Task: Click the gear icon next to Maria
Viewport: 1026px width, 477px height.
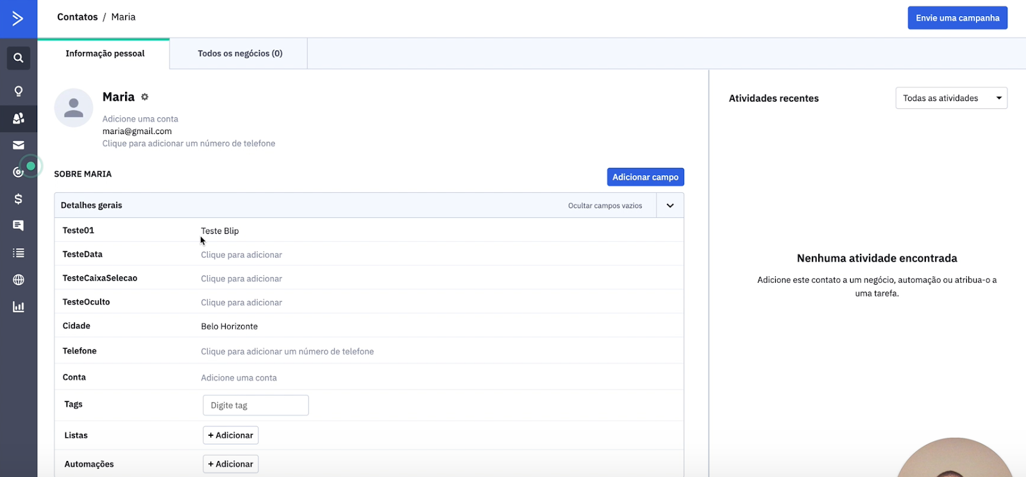Action: pyautogui.click(x=145, y=97)
